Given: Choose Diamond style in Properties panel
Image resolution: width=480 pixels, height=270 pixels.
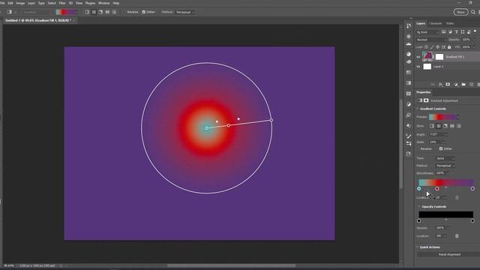Looking at the screenshot, I should (459, 126).
